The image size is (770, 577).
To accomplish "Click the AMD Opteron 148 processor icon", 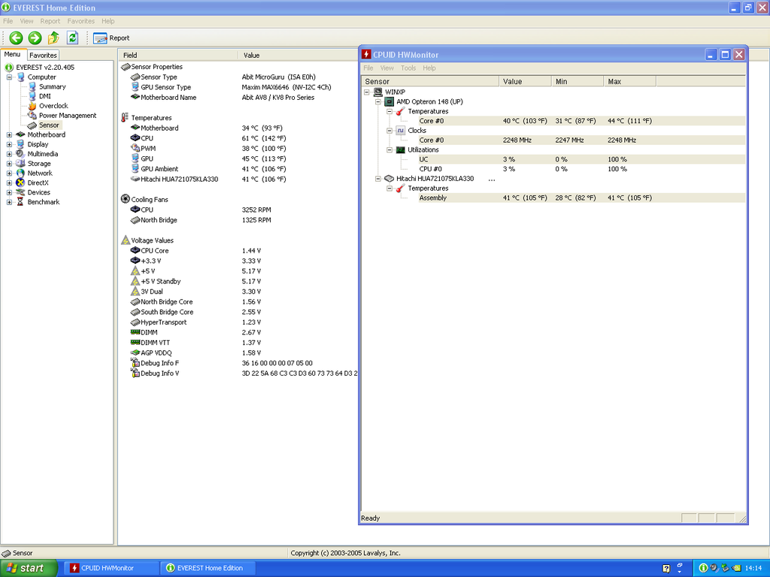I will 390,101.
